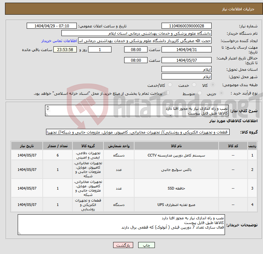Viewport: 263px width, 254px height.
Task: Click the چاپ print button
Action: pos(147,245)
